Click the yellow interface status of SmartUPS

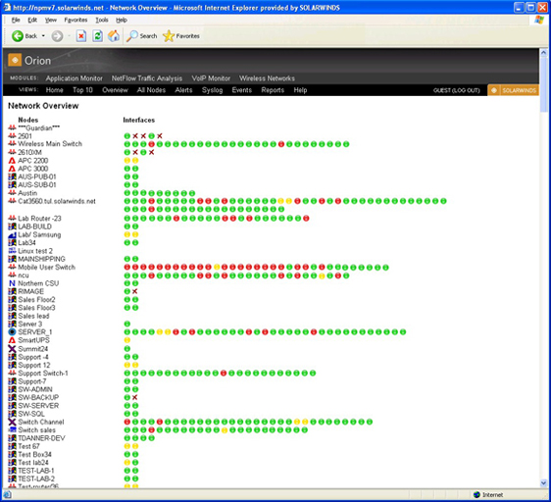pos(127,340)
